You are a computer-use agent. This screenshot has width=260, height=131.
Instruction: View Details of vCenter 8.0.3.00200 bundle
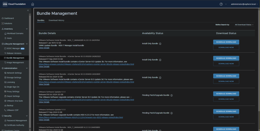(x=44, y=67)
